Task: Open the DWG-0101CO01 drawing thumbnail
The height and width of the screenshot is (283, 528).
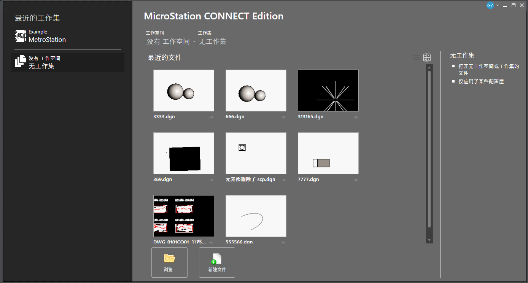Action: click(184, 216)
